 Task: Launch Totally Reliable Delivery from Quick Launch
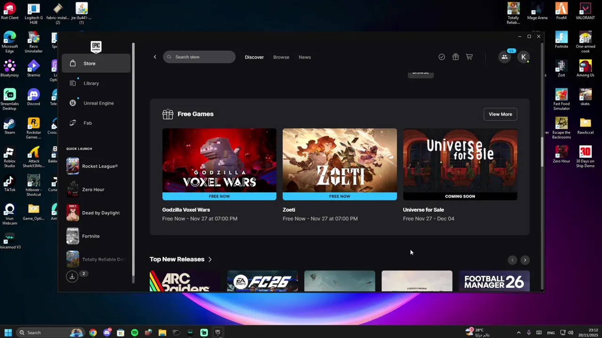coord(96,260)
